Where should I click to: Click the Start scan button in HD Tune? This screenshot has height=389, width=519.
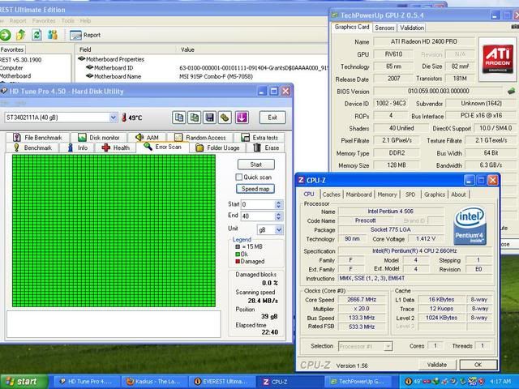[256, 165]
